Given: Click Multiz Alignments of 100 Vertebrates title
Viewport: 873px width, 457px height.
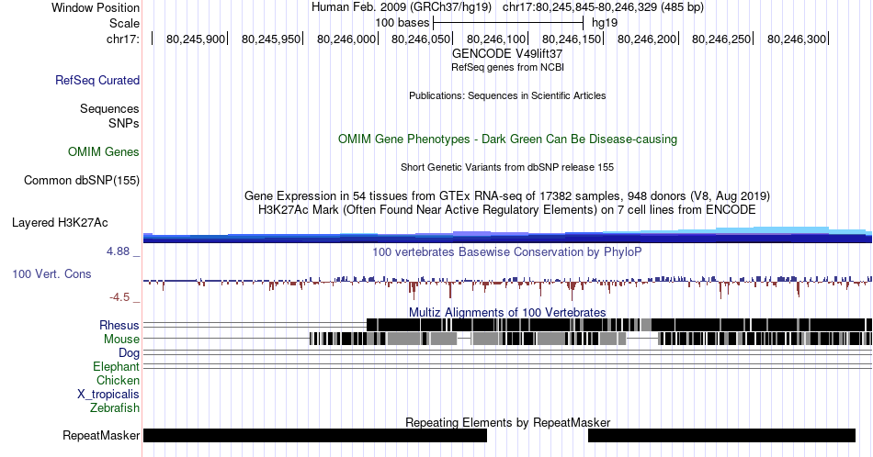Looking at the screenshot, I should [507, 312].
